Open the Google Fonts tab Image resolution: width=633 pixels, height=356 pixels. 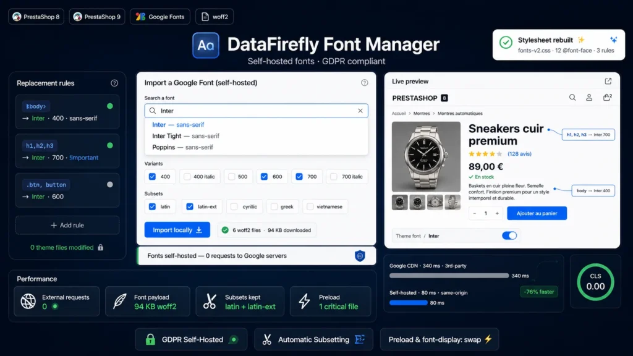(160, 17)
